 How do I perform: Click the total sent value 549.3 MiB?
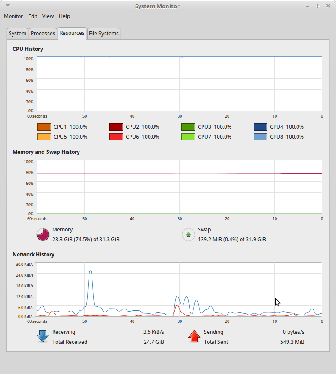(292, 342)
